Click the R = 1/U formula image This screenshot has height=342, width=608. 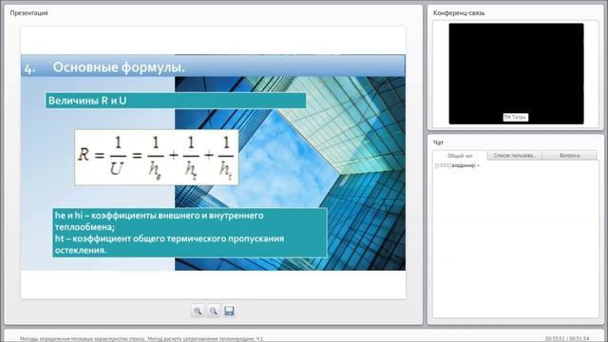[x=156, y=158]
